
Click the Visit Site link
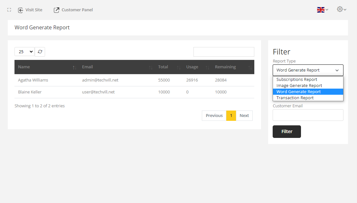tap(30, 10)
